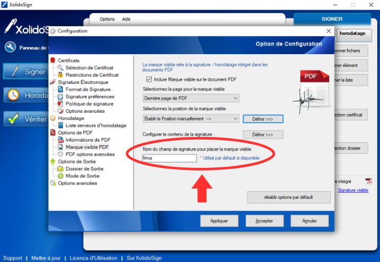Click the wrench Panneau de contrôle icon
The height and width of the screenshot is (262, 380).
[11, 47]
